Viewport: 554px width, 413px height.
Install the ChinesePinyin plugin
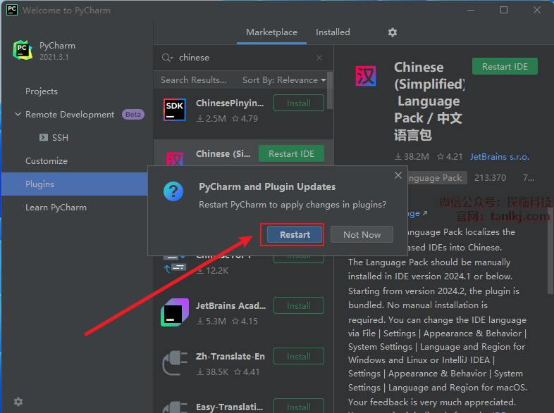(x=299, y=103)
